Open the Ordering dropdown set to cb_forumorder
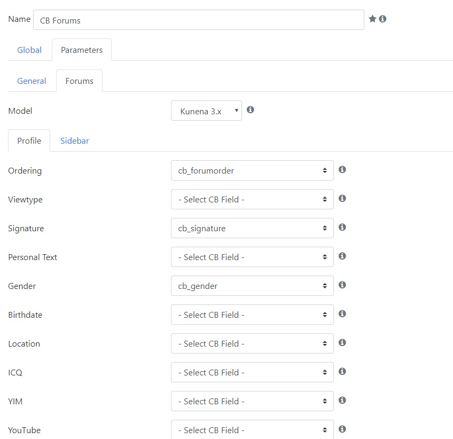 (252, 170)
